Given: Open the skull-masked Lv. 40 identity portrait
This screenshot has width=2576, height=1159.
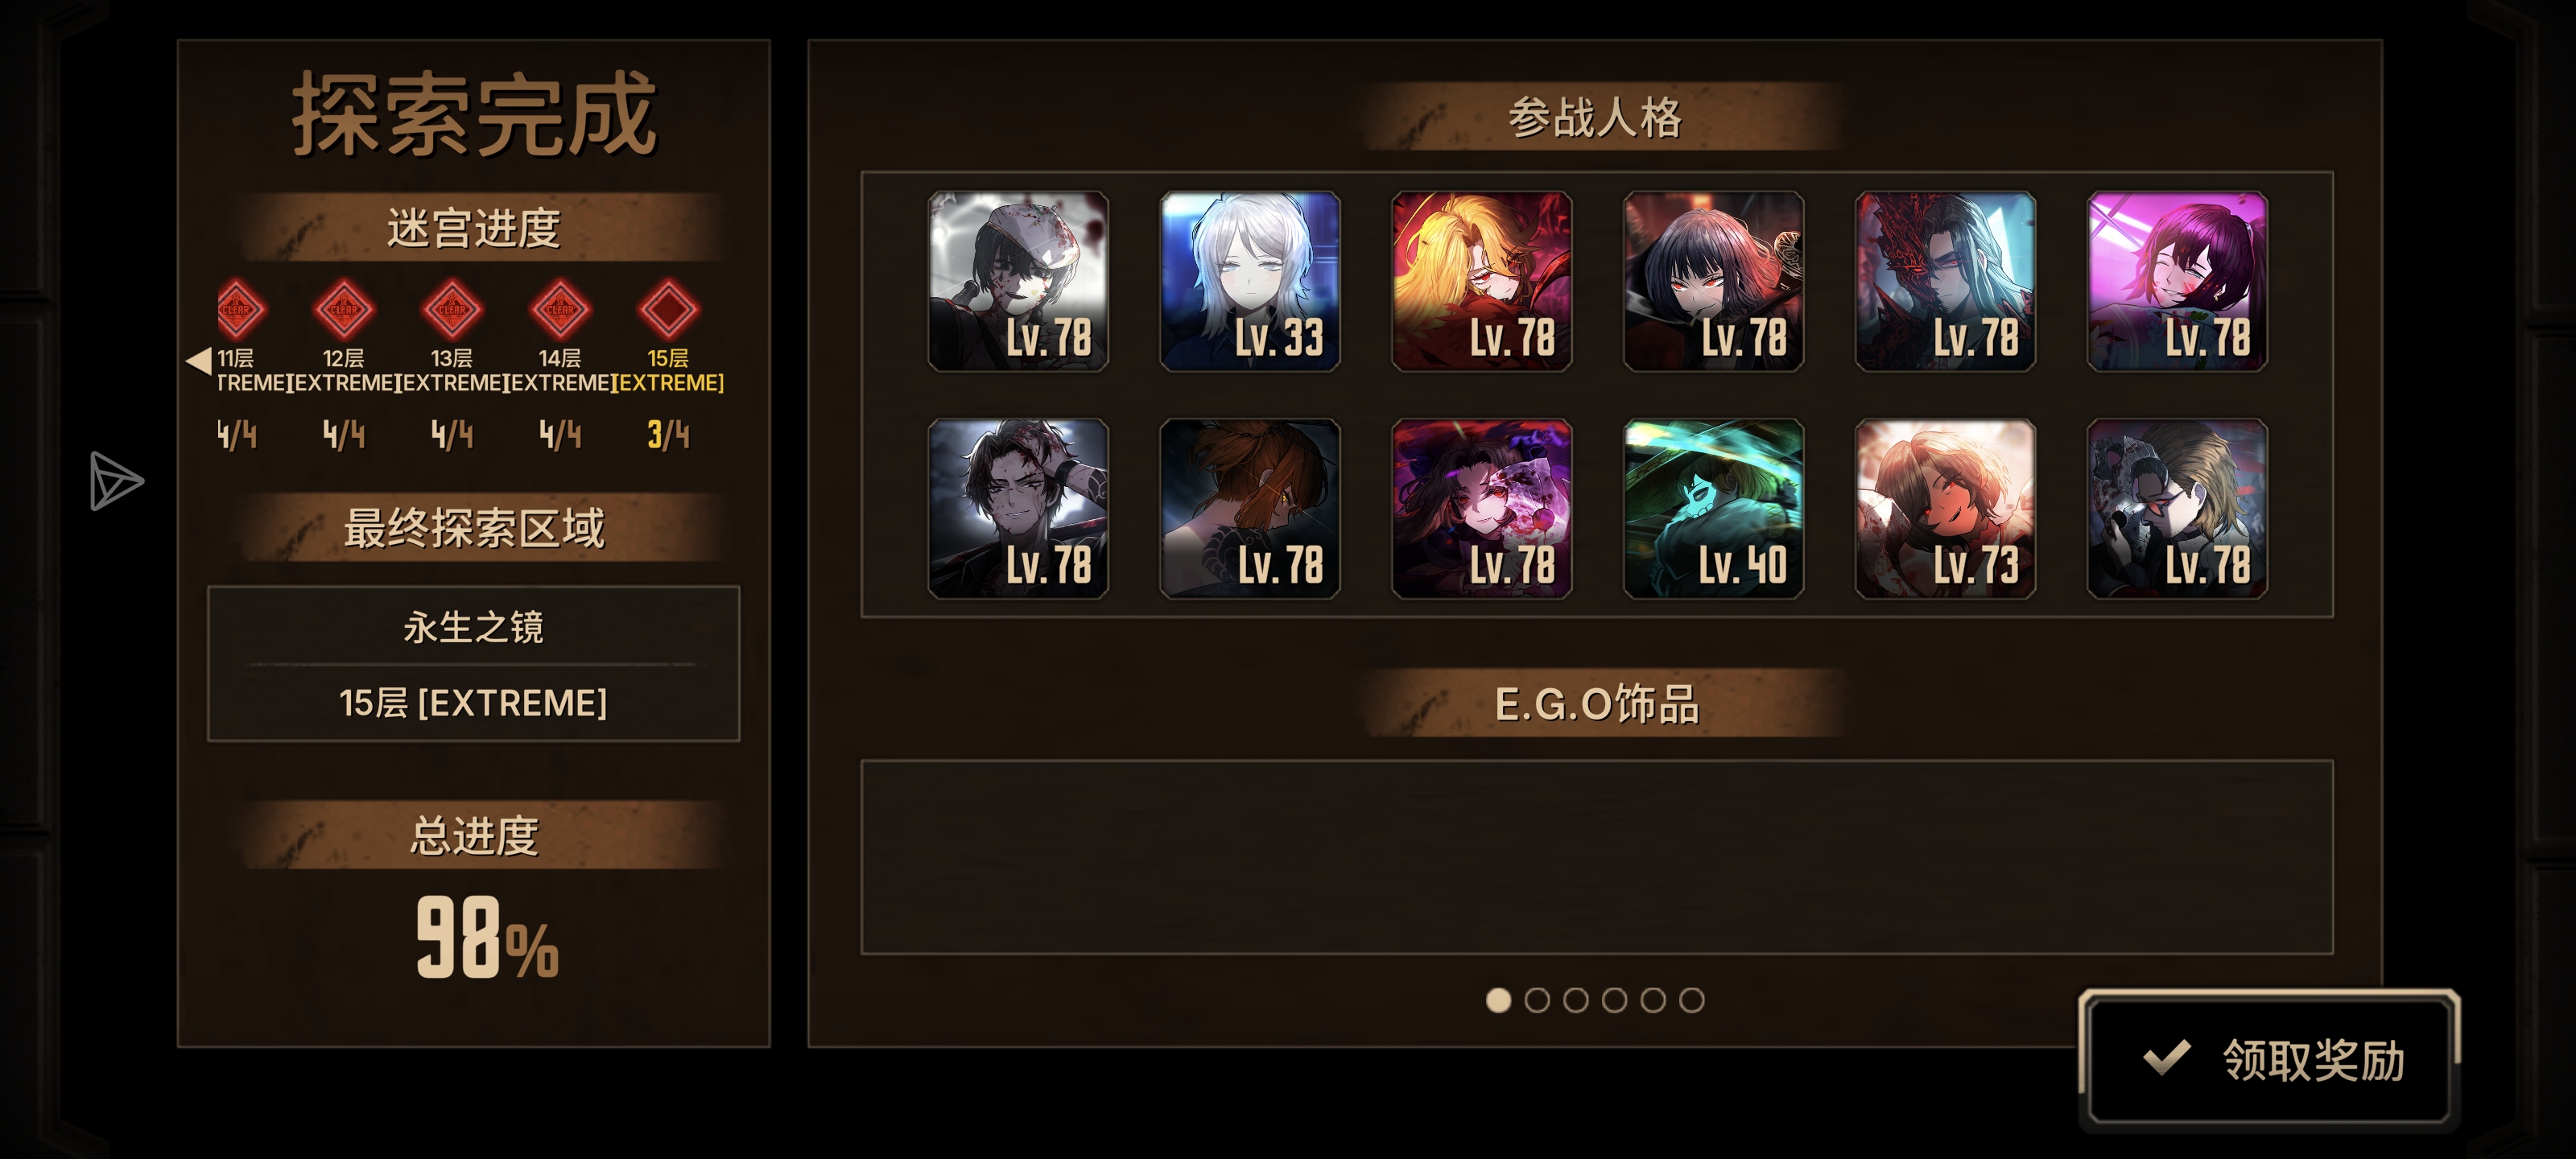Looking at the screenshot, I should pos(1713,508).
